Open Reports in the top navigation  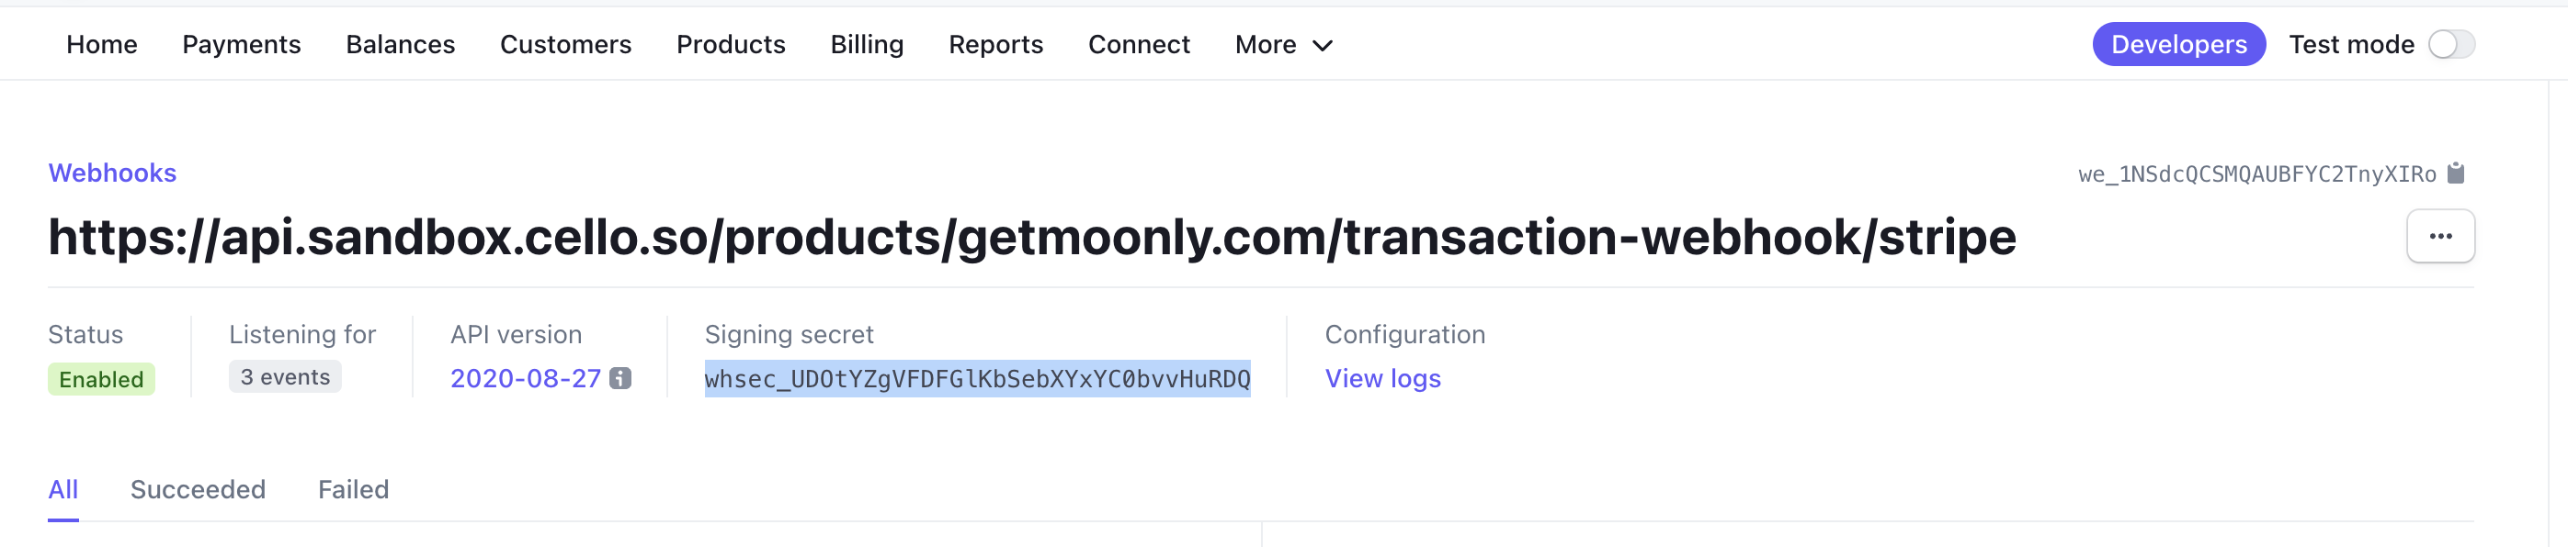pos(996,45)
